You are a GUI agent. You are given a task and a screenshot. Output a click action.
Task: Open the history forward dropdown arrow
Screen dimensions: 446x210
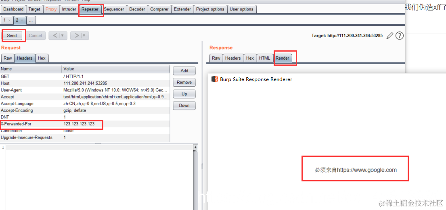(84, 35)
